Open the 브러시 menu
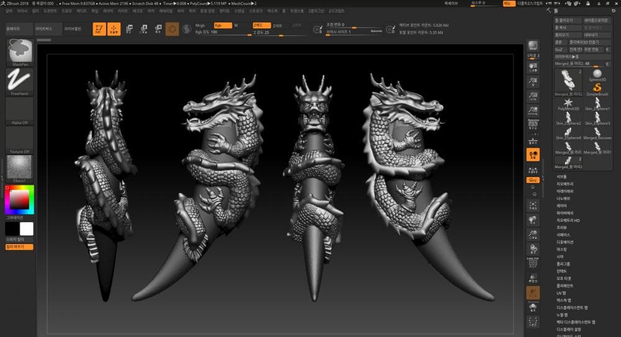The image size is (621, 337). [22, 11]
